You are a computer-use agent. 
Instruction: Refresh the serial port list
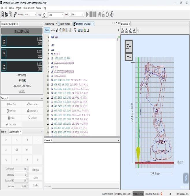point(44,14)
